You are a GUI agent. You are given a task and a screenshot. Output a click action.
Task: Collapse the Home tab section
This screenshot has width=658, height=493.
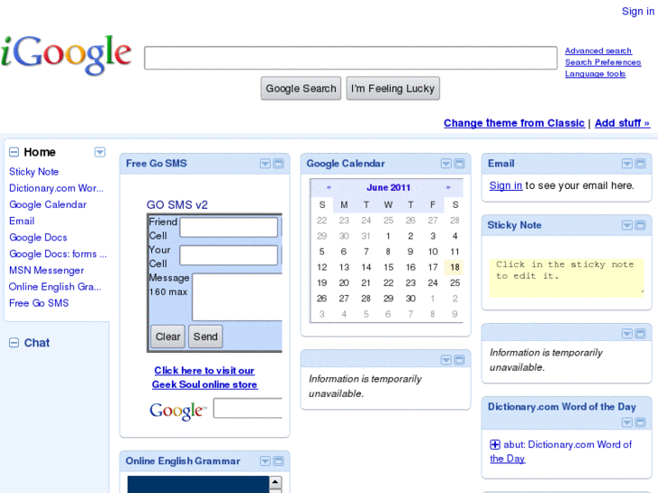[x=14, y=152]
